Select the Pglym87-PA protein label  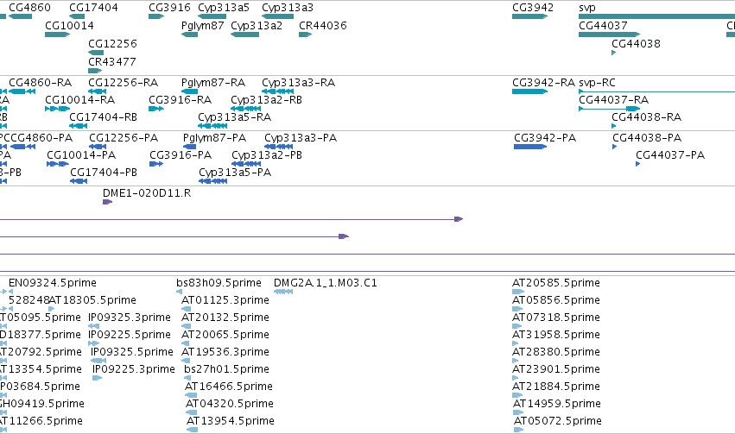pyautogui.click(x=214, y=138)
